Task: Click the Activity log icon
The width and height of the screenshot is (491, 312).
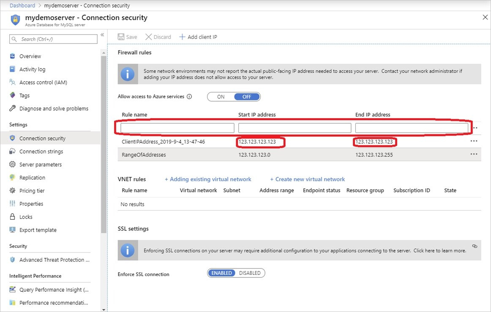Action: tap(13, 69)
